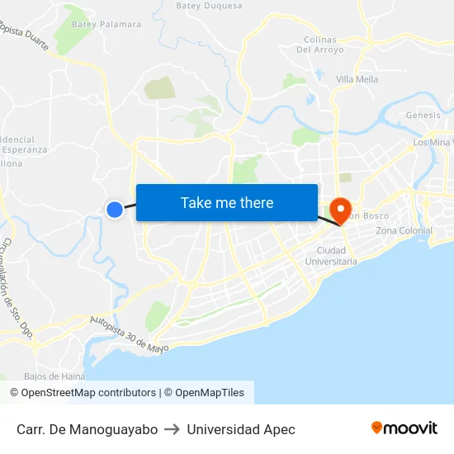Click the Genesis neighborhood label

[x=423, y=116]
